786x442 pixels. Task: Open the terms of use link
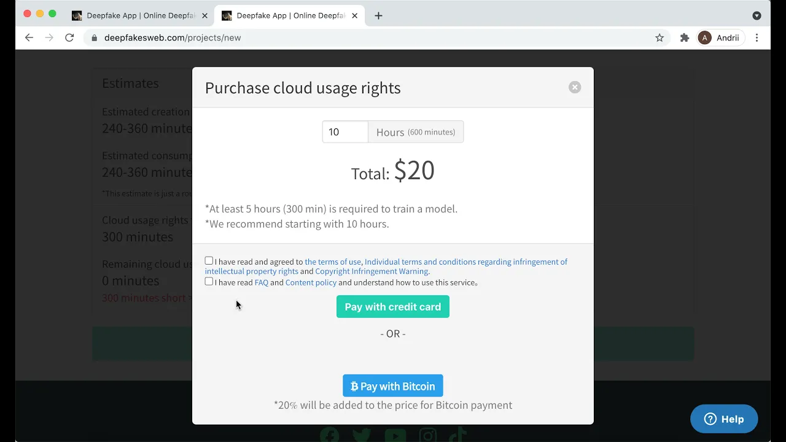[333, 262]
